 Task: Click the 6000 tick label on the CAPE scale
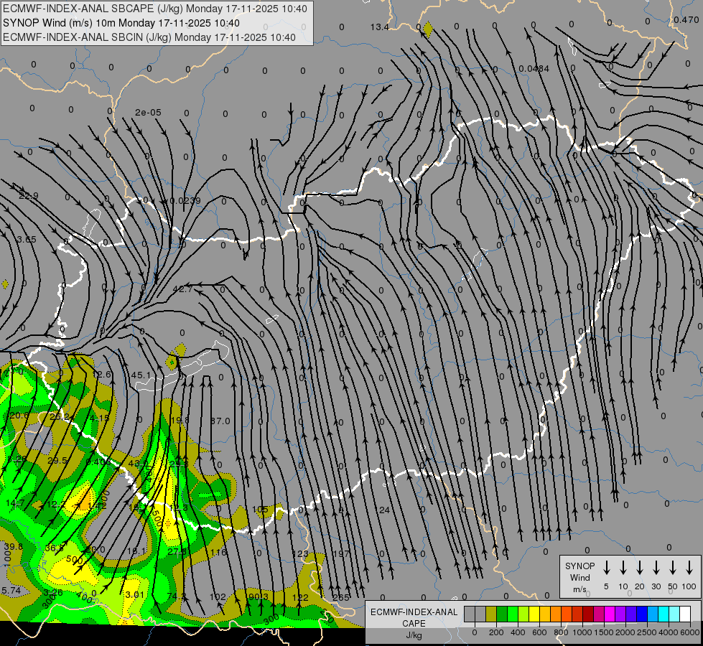690,632
